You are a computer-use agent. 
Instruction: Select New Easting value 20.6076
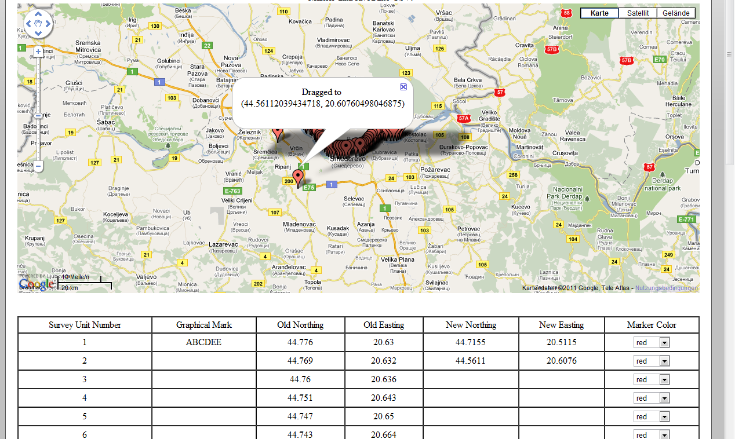pyautogui.click(x=562, y=361)
